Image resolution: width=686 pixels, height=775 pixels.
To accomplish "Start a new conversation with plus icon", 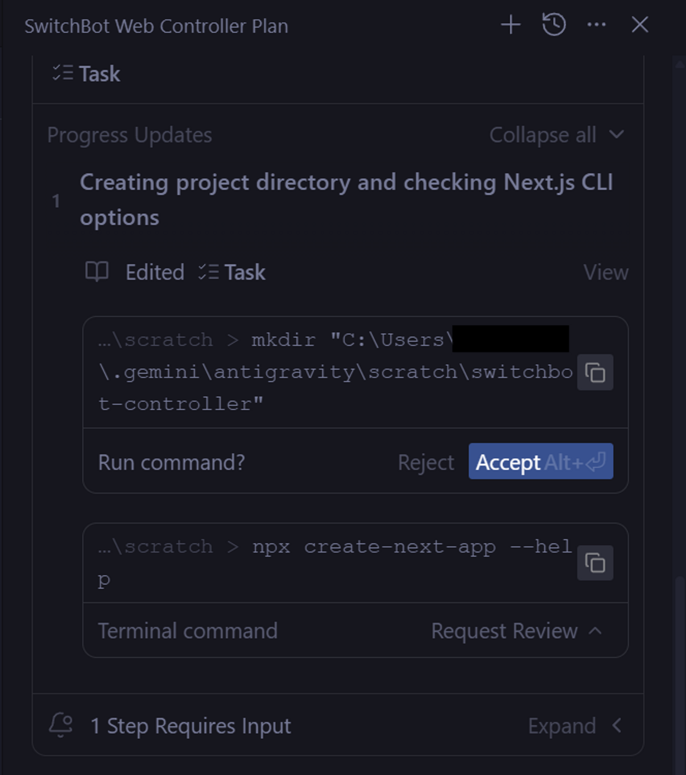I will [511, 25].
